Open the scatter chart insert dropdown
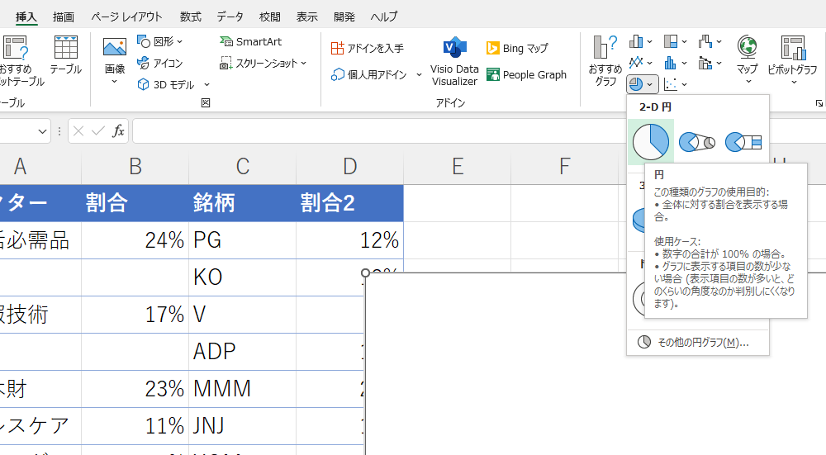Image resolution: width=826 pixels, height=455 pixels. point(676,83)
